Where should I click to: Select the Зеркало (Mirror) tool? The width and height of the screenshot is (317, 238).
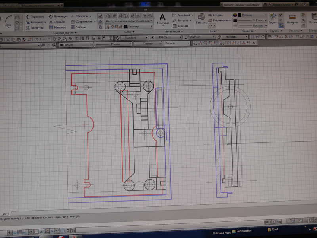click(57, 22)
